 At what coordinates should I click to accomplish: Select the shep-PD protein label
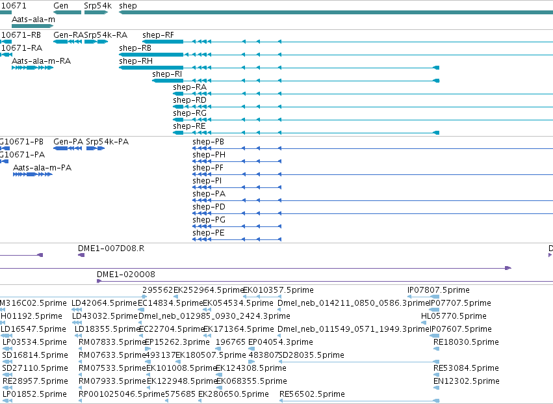pyautogui.click(x=209, y=208)
